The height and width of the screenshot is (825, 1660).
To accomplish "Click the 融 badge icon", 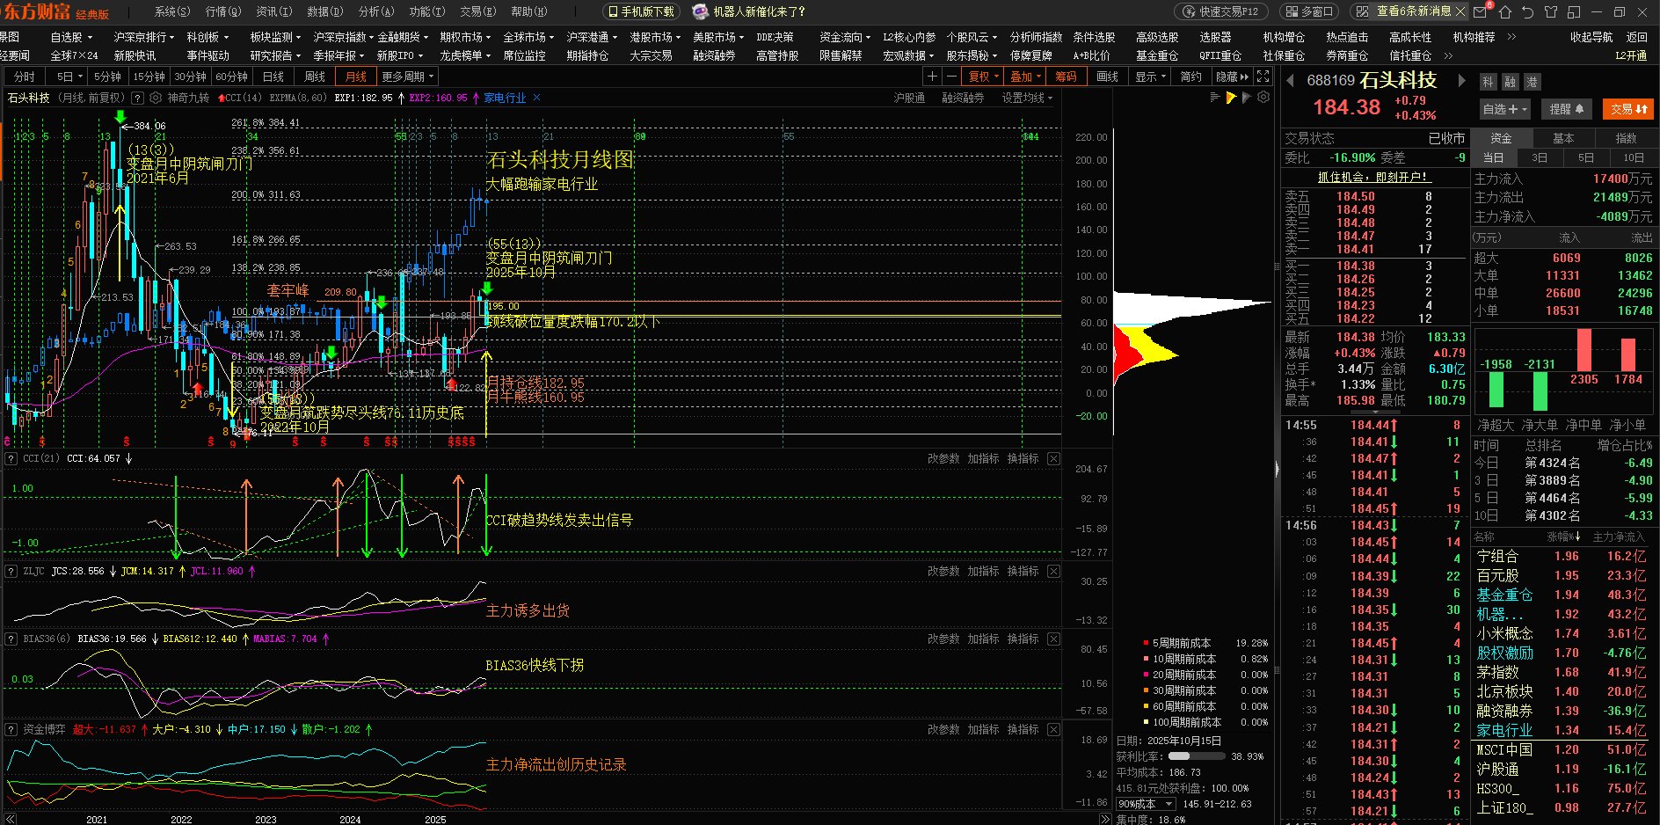I will (1510, 82).
